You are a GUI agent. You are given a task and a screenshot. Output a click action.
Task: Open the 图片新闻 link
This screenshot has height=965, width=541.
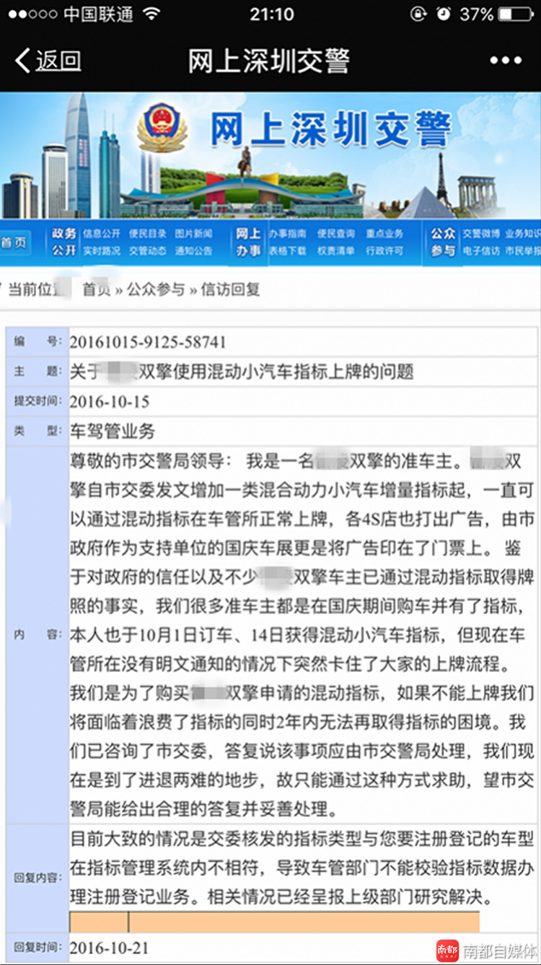(193, 234)
